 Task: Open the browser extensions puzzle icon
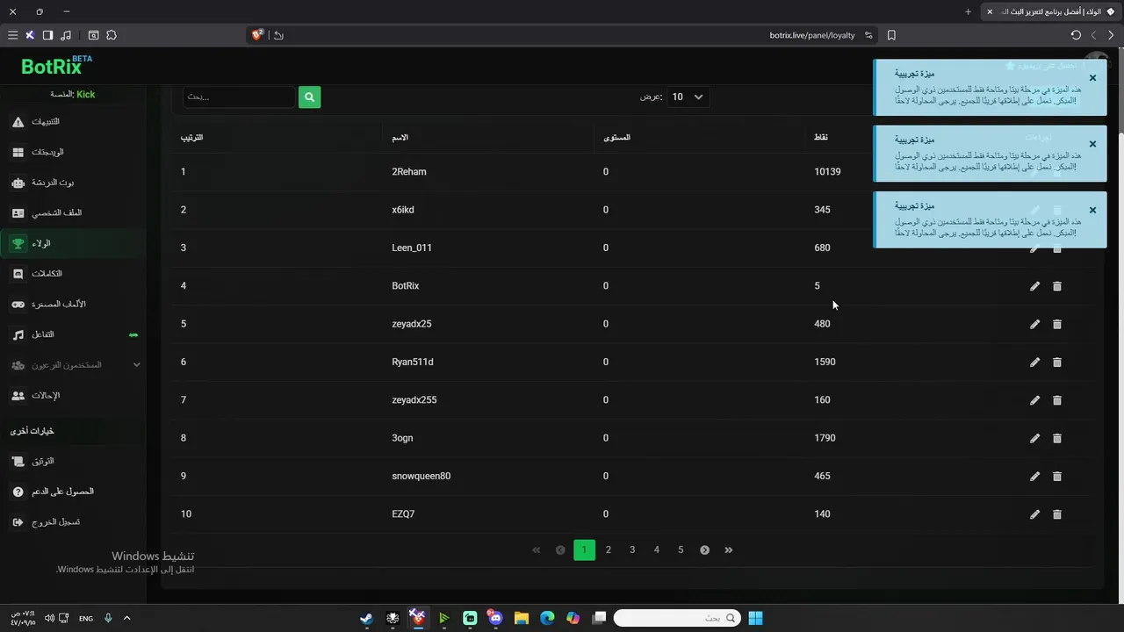point(112,35)
